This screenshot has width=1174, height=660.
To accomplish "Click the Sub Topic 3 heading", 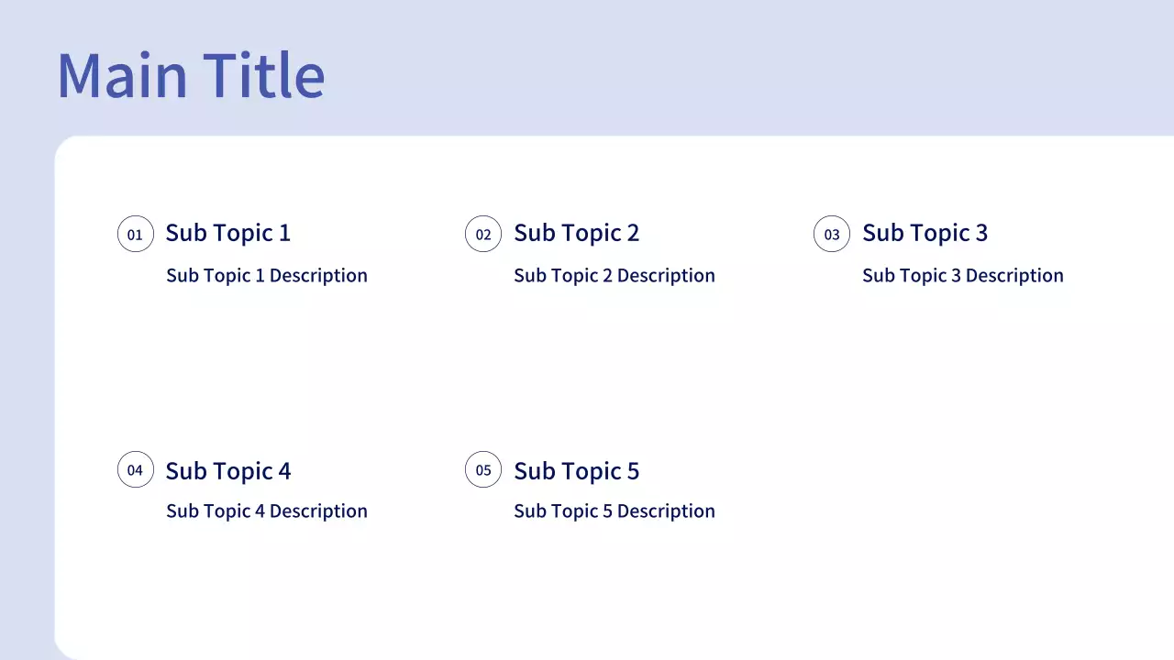I will point(925,233).
